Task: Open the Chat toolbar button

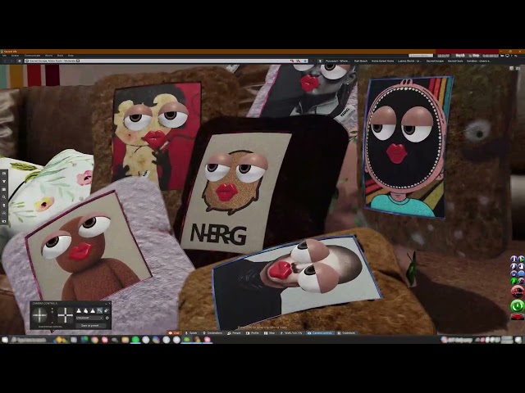Action: (174, 333)
